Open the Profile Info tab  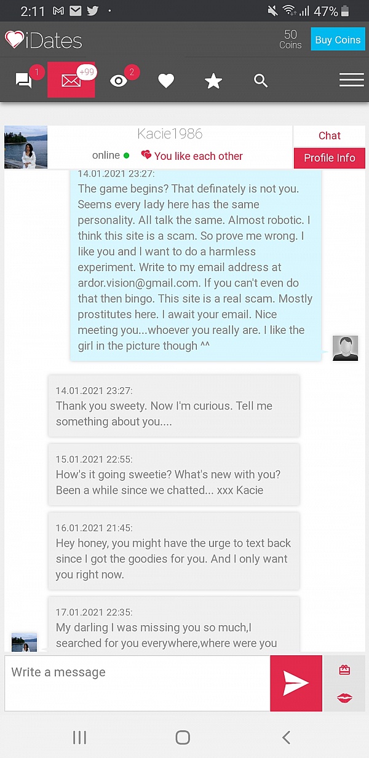329,158
